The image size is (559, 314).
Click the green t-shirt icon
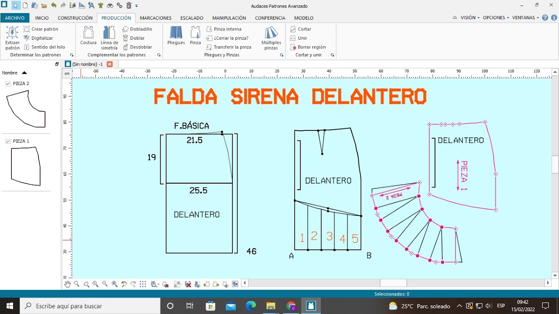point(100,5)
